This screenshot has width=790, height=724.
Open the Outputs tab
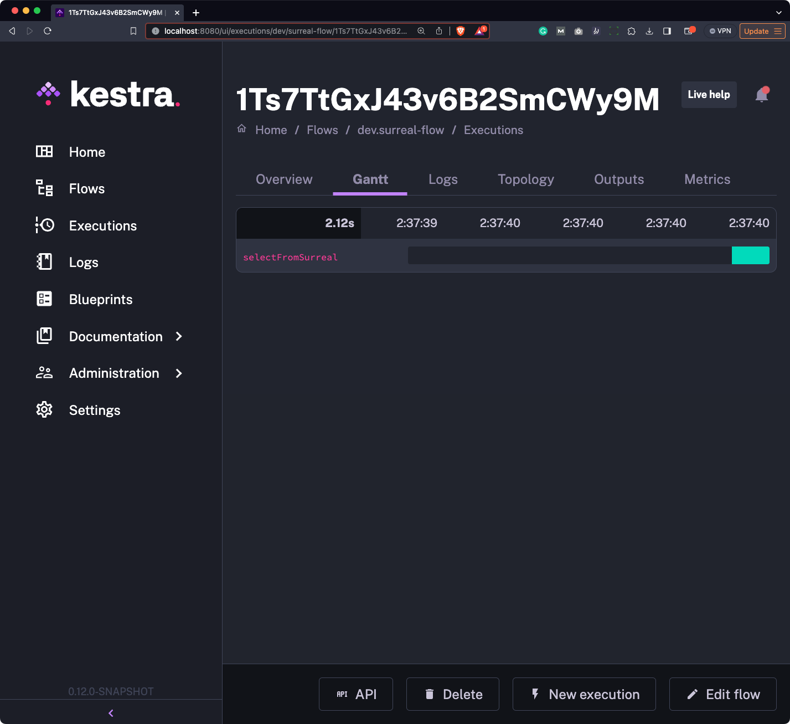tap(618, 179)
